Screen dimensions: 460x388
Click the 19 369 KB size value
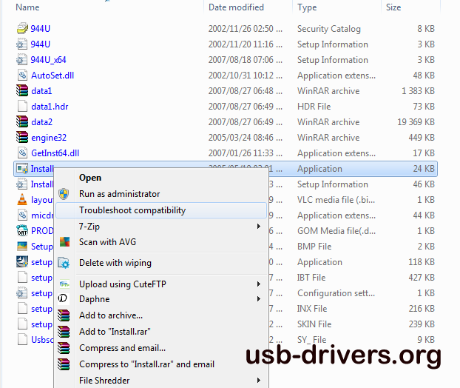tap(416, 122)
